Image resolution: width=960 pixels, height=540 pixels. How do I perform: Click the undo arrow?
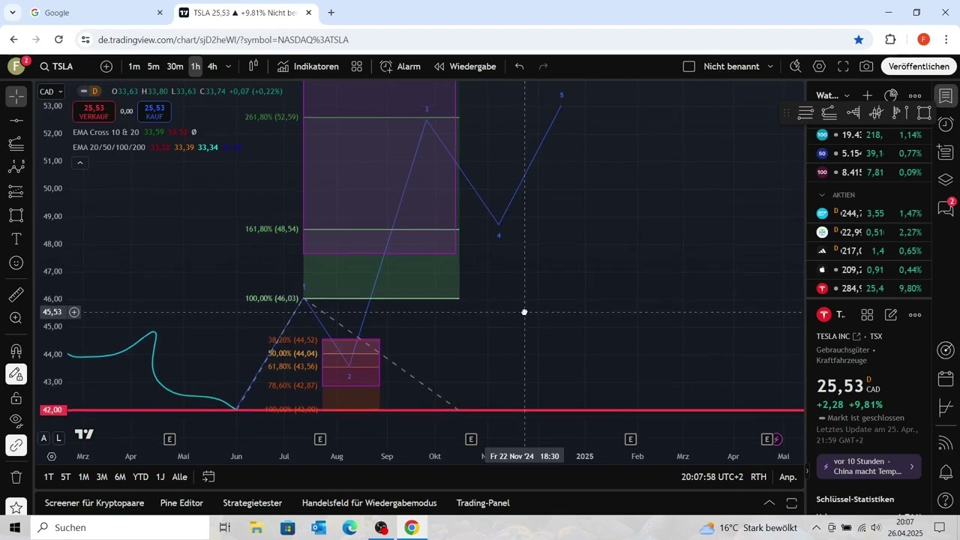click(x=520, y=67)
